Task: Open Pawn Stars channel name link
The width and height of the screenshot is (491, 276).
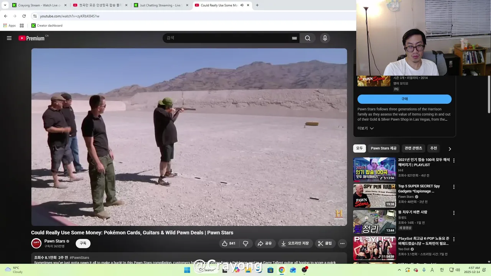Action: click(x=55, y=241)
